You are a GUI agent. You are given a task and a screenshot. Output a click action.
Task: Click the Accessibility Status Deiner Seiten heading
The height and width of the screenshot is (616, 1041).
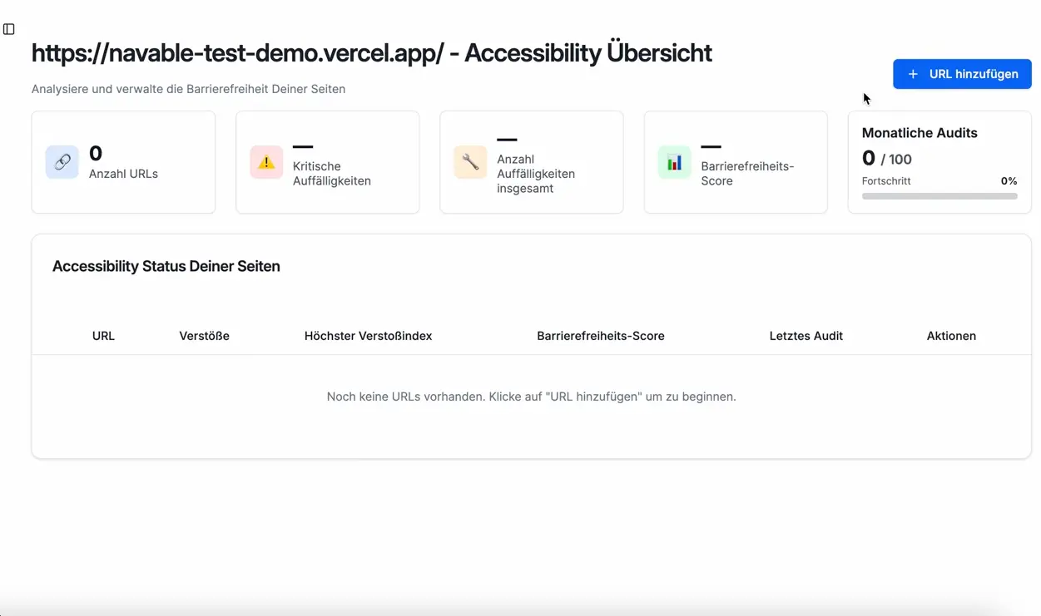pos(166,266)
